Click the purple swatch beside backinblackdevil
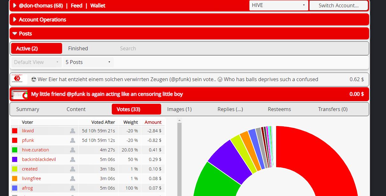The image size is (386, 196). pyautogui.click(x=15, y=159)
